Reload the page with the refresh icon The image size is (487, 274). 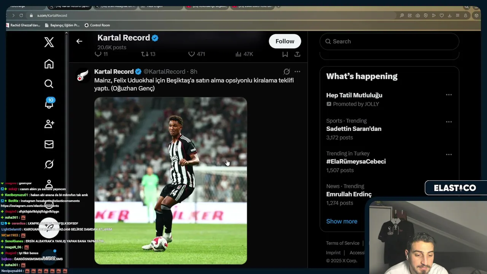pyautogui.click(x=21, y=16)
